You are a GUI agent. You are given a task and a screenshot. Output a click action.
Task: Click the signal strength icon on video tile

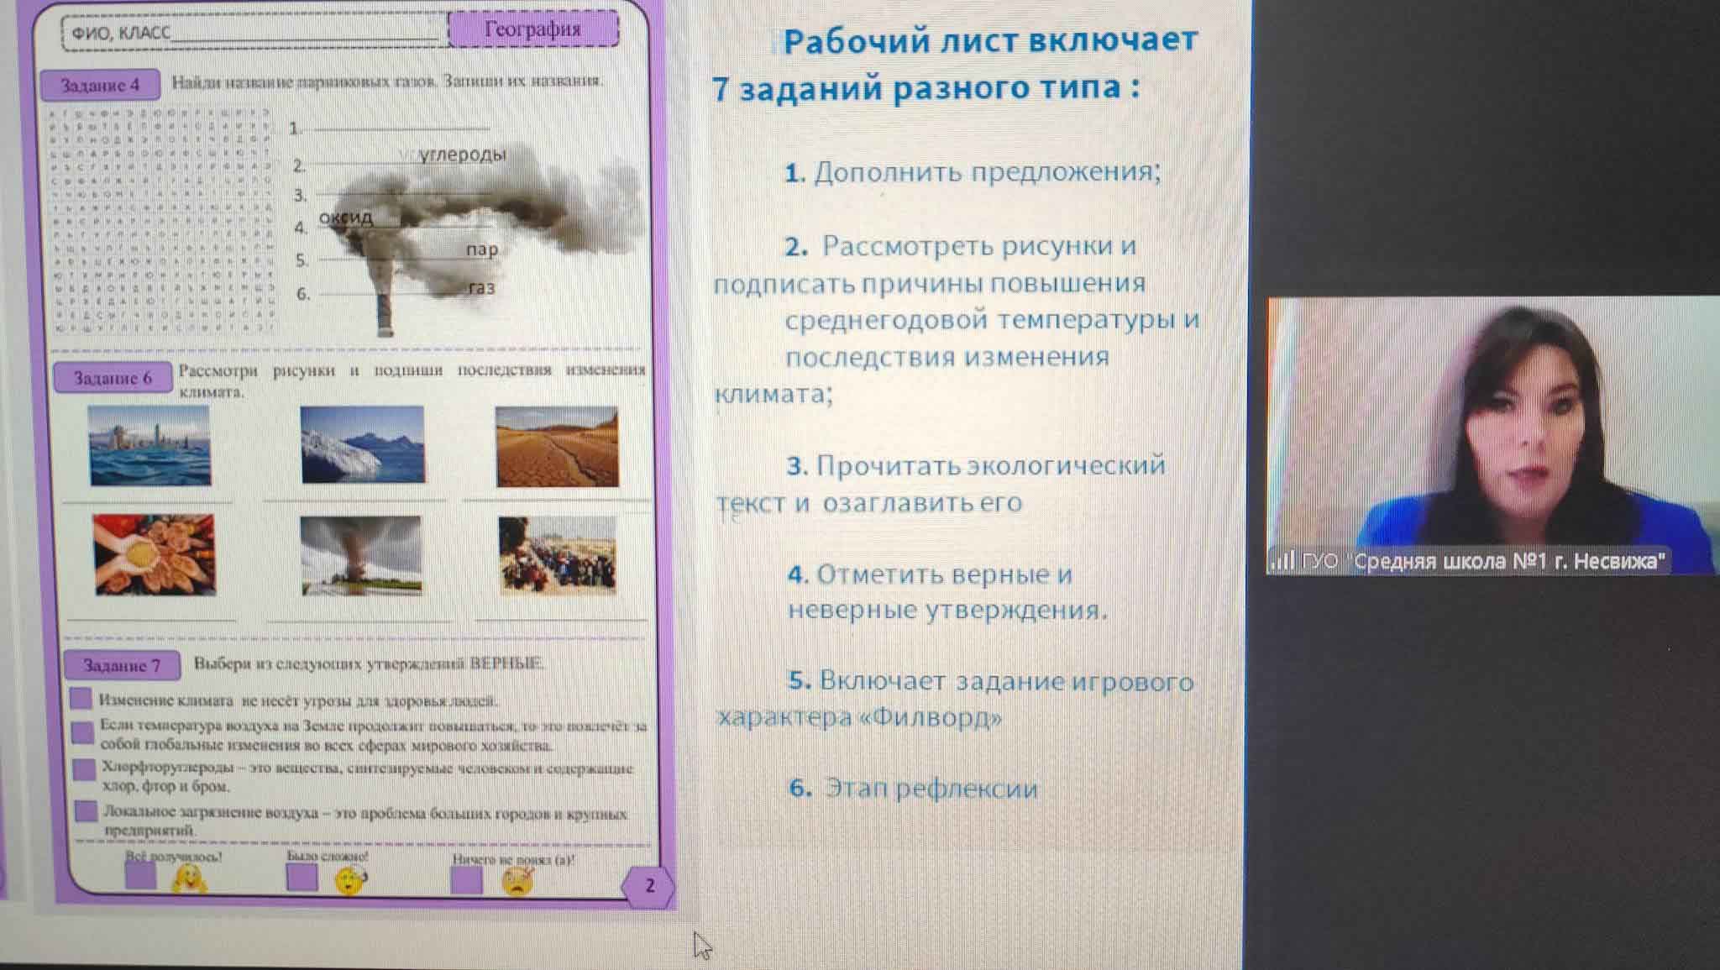click(1282, 561)
